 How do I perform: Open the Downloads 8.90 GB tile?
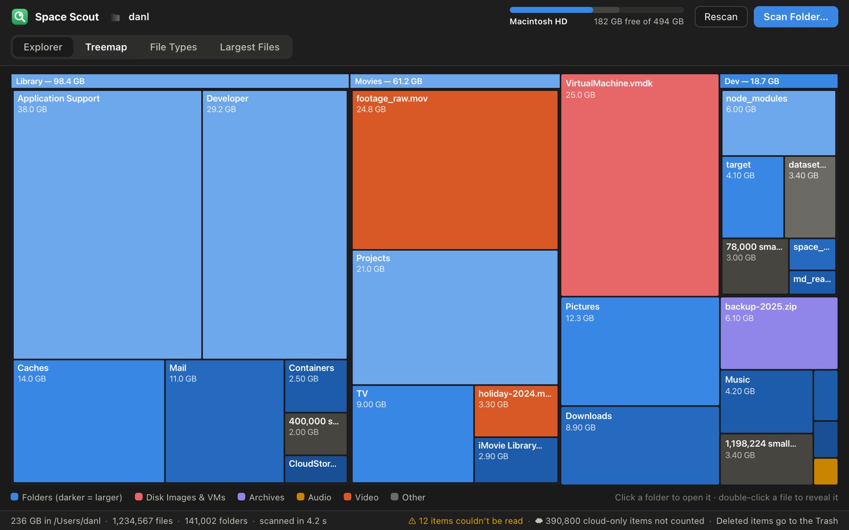click(x=640, y=446)
